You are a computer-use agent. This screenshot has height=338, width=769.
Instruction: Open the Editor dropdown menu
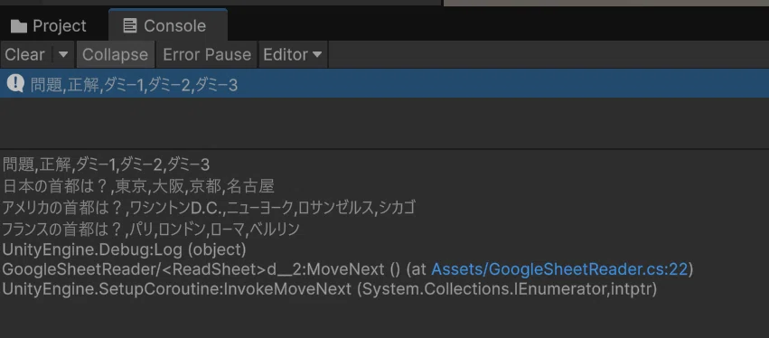pos(293,54)
